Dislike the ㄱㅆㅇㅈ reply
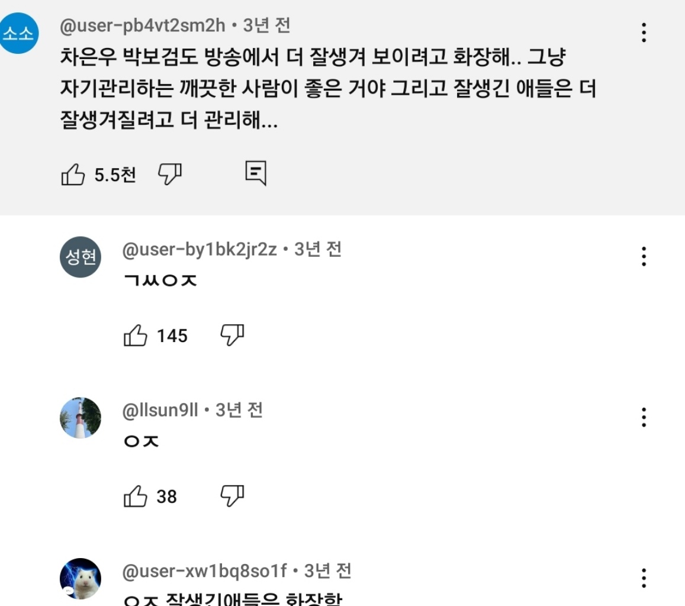Viewport: 685px width, 606px height. [232, 335]
